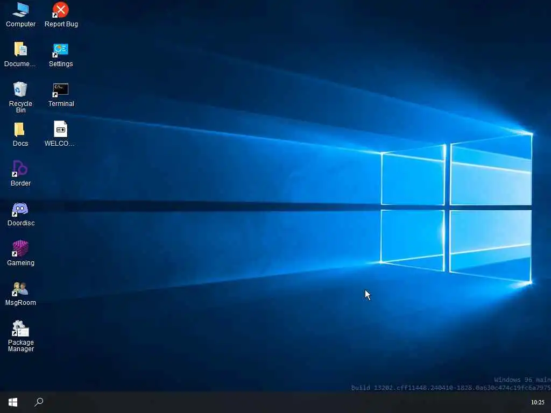Launch the Gameing shortcut
This screenshot has width=551, height=413.
pos(20,254)
